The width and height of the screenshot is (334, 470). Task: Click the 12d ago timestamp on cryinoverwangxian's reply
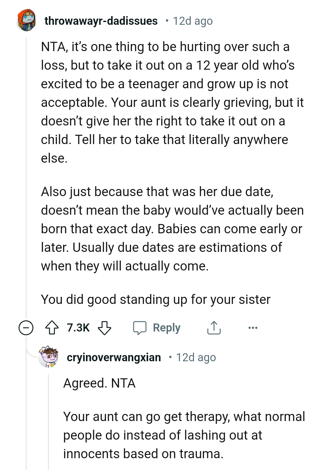[196, 357]
